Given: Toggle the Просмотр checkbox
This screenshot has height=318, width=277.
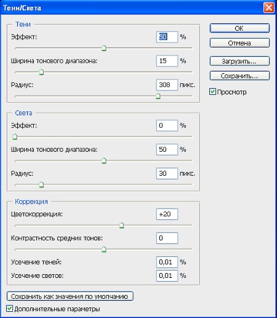Looking at the screenshot, I should pyautogui.click(x=212, y=92).
